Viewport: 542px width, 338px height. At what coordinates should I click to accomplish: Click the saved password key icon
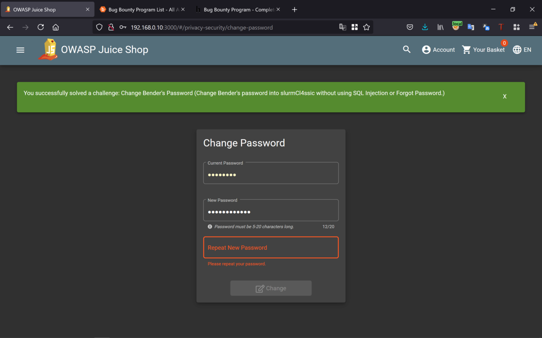122,27
